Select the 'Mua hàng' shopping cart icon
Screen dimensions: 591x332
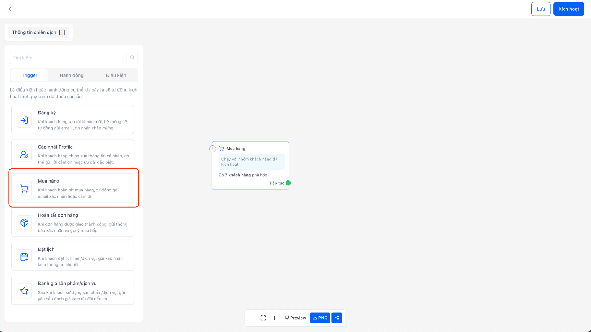pos(24,188)
